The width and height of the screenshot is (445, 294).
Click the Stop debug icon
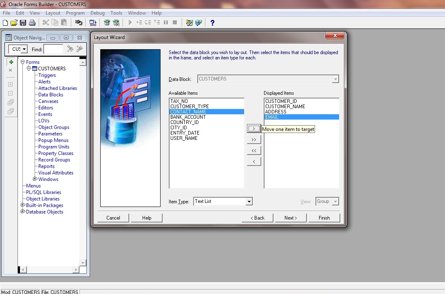pos(175,22)
